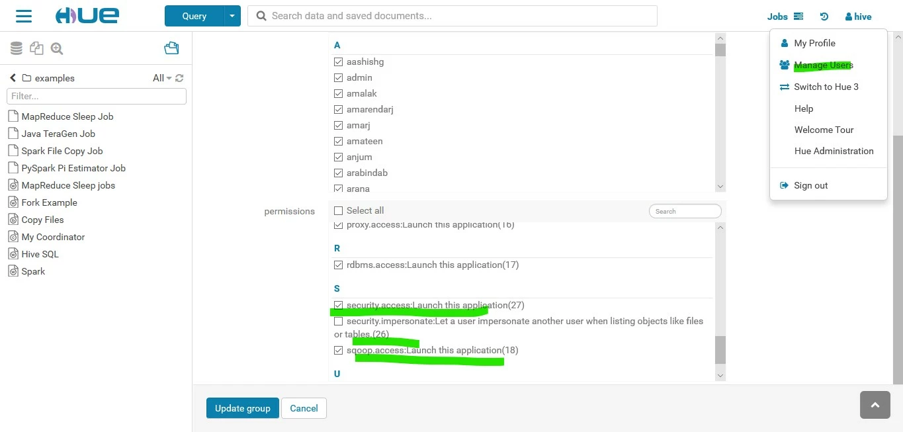Toggle the amarendarj user checkbox
The height and width of the screenshot is (432, 903).
pos(339,110)
